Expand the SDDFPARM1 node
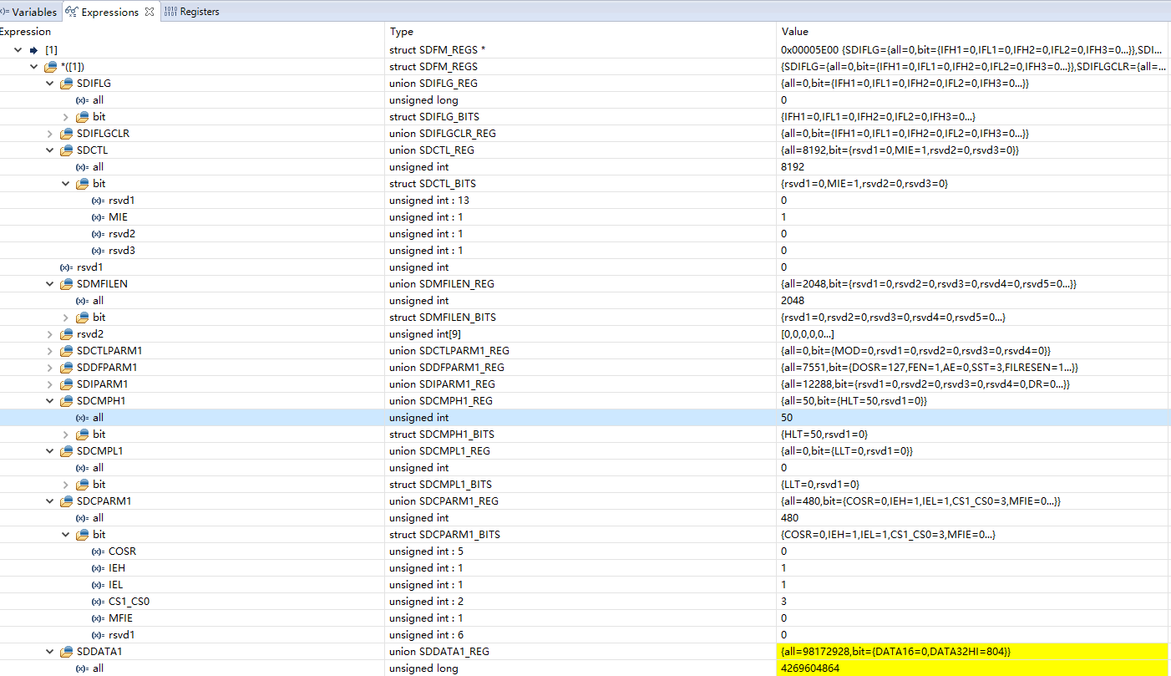This screenshot has height=676, width=1171. pyautogui.click(x=50, y=368)
